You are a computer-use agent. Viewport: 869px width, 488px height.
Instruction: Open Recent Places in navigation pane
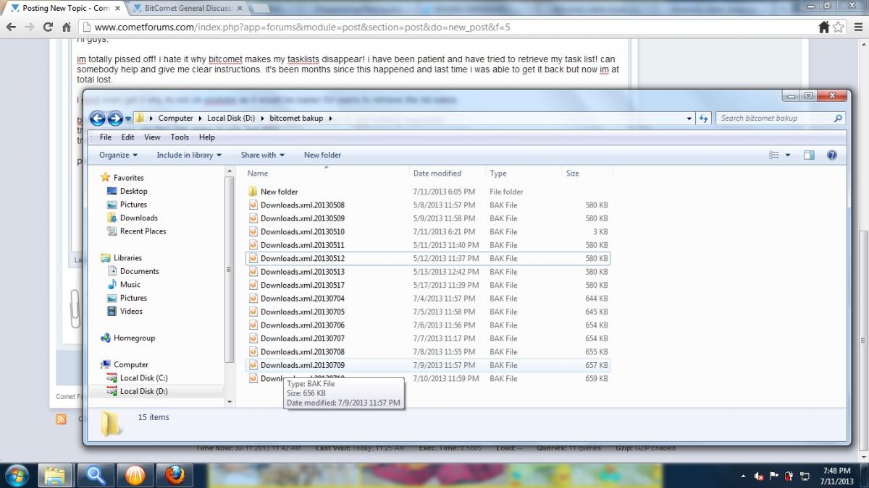click(143, 231)
